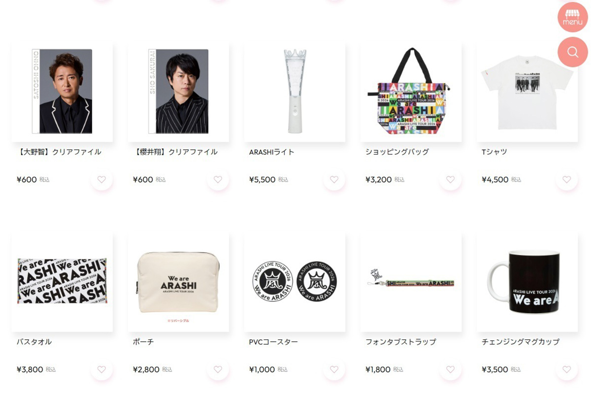Screen dimensions: 591x394
Task: Favorite the フォンタブストラップ with its heart
Action: (450, 369)
